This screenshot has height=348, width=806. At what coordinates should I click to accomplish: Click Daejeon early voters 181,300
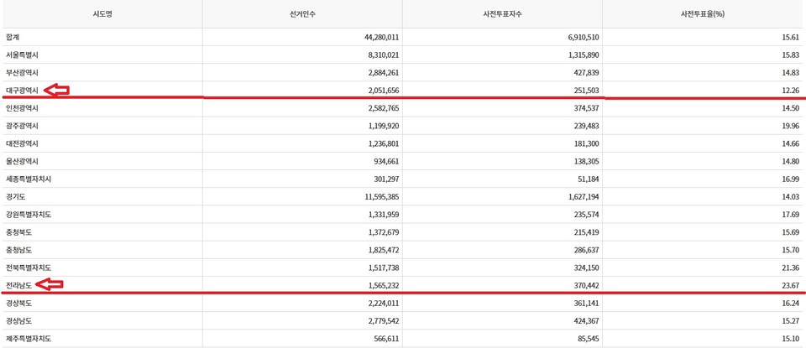[587, 143]
